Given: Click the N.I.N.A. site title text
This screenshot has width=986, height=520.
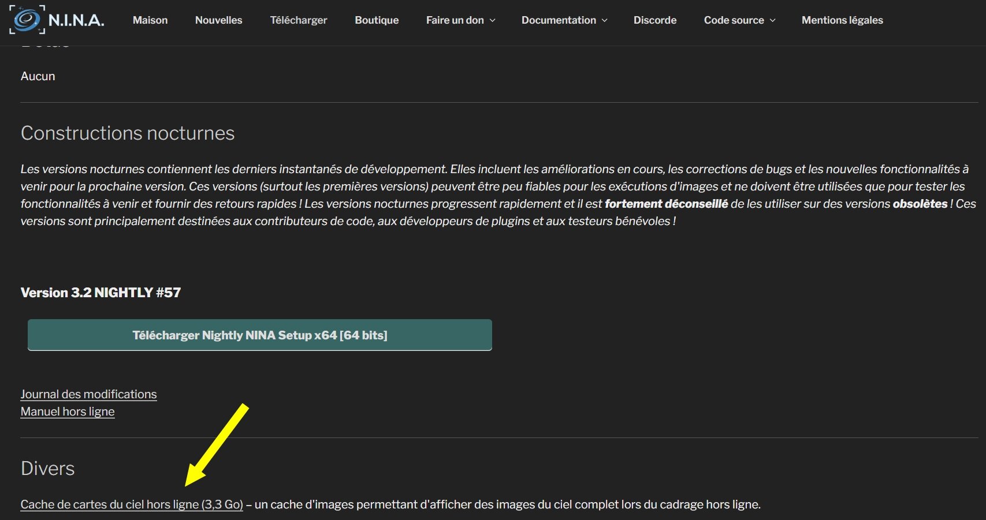Looking at the screenshot, I should click(76, 20).
